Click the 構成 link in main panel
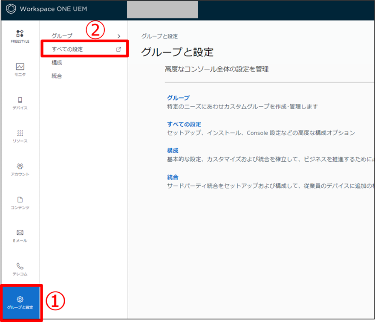The image size is (375, 329). (173, 151)
